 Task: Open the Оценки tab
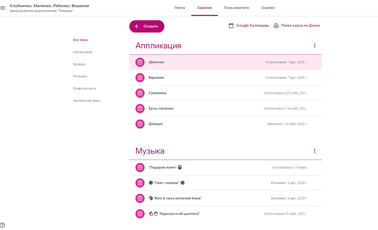pyautogui.click(x=268, y=8)
